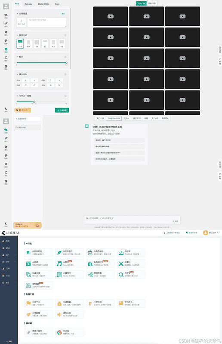Adjust the text consistency slider handle
The width and height of the screenshot is (222, 344).
34,102
